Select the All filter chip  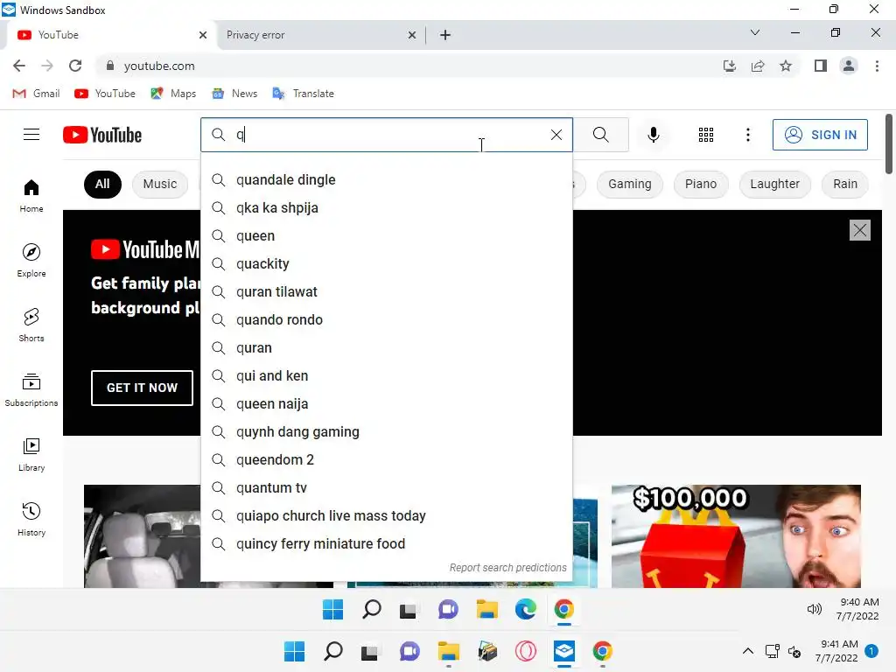point(102,184)
